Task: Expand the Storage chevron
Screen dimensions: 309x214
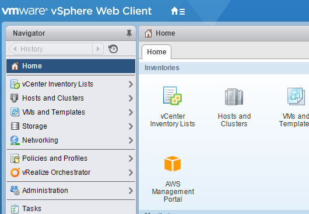Action: (131, 126)
